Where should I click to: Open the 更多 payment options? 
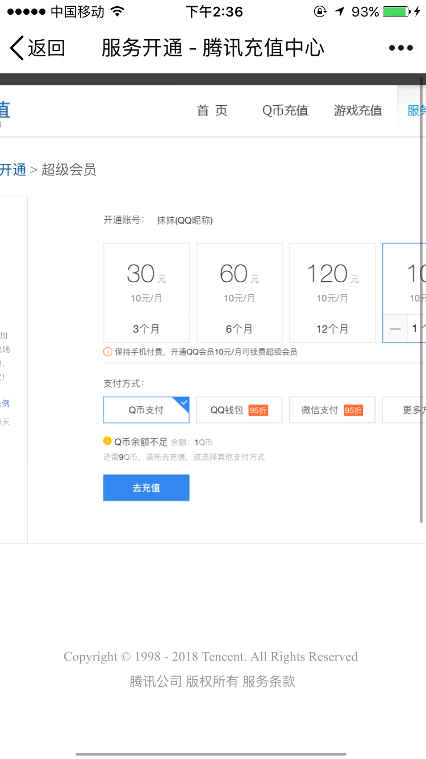pyautogui.click(x=404, y=410)
